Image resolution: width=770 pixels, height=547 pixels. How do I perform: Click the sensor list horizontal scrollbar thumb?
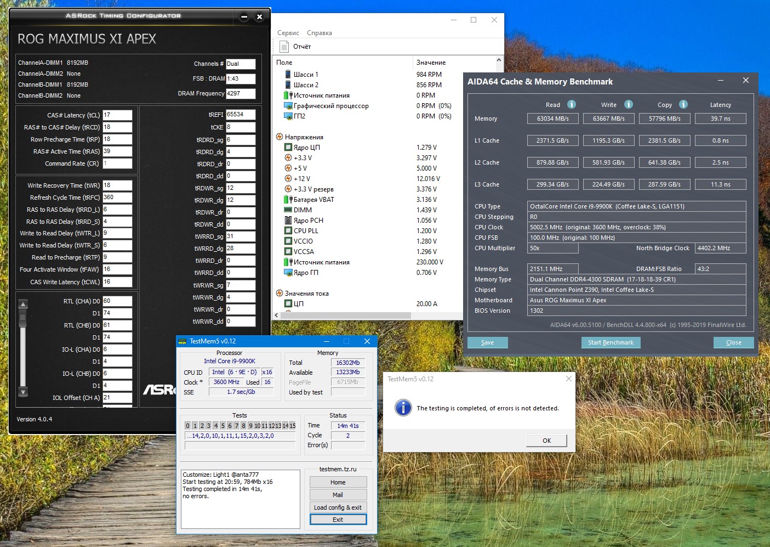pos(346,315)
